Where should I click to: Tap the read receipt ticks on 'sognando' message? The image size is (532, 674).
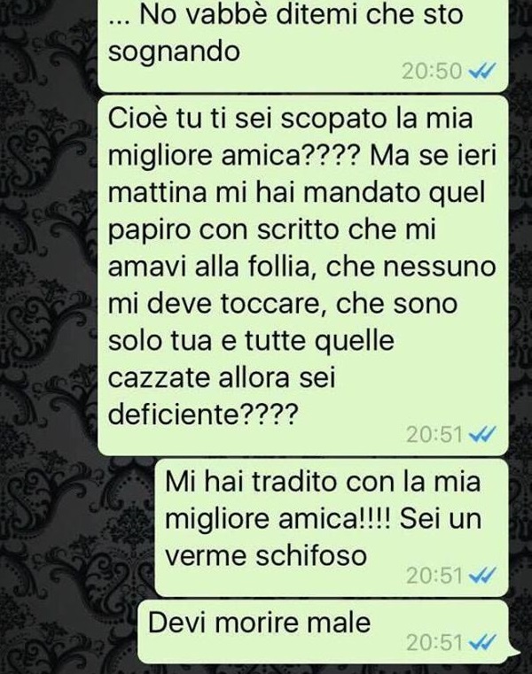tap(482, 71)
